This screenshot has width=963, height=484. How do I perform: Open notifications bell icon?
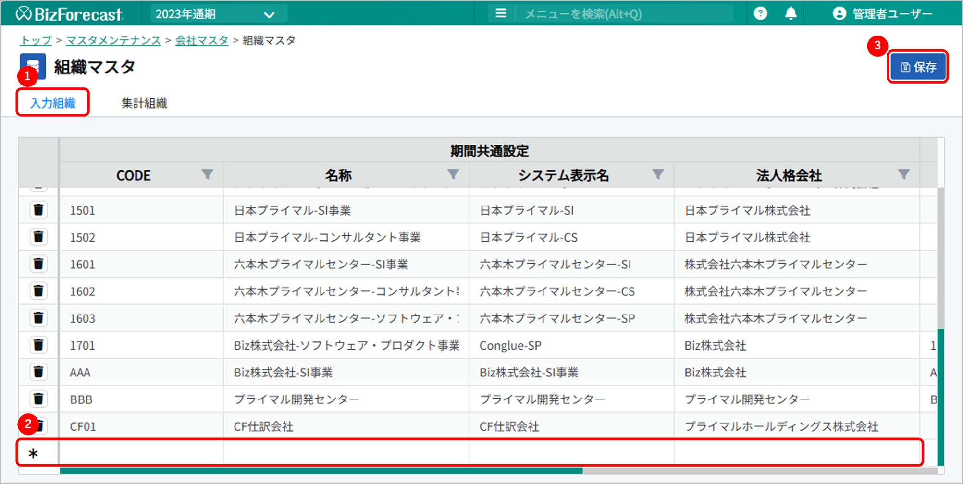pyautogui.click(x=790, y=13)
